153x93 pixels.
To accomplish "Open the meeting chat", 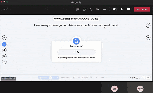I will (x=84, y=9).
